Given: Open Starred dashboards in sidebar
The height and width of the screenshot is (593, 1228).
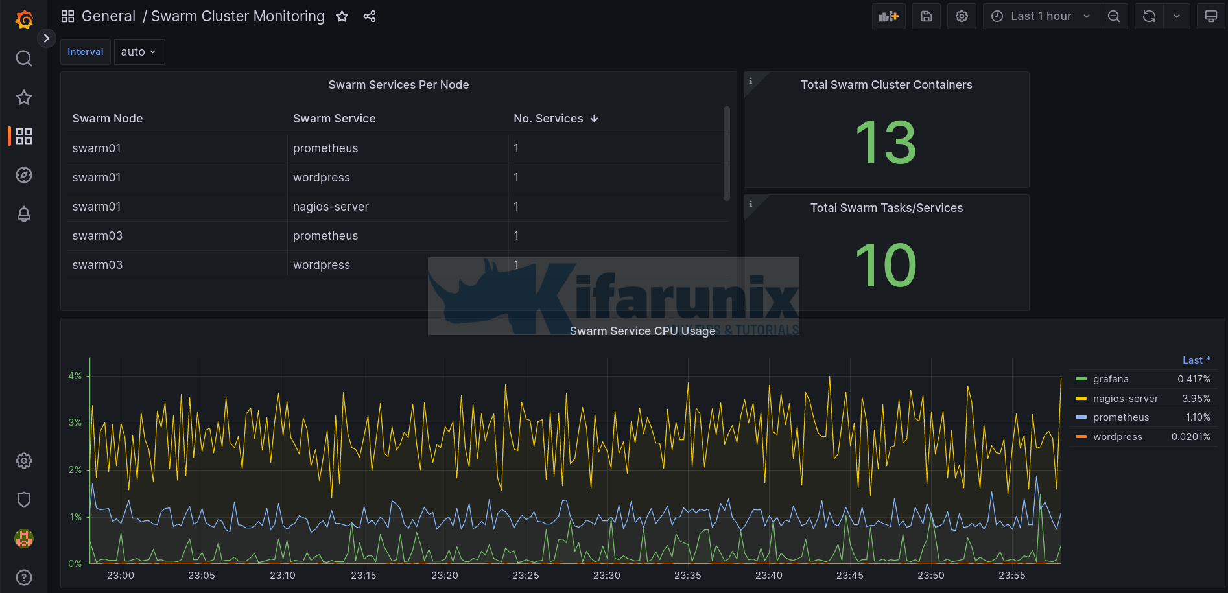Looking at the screenshot, I should pos(24,97).
